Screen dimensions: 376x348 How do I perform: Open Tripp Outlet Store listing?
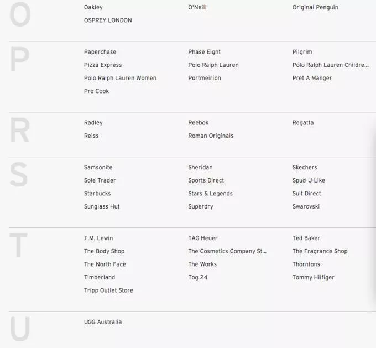coord(108,290)
